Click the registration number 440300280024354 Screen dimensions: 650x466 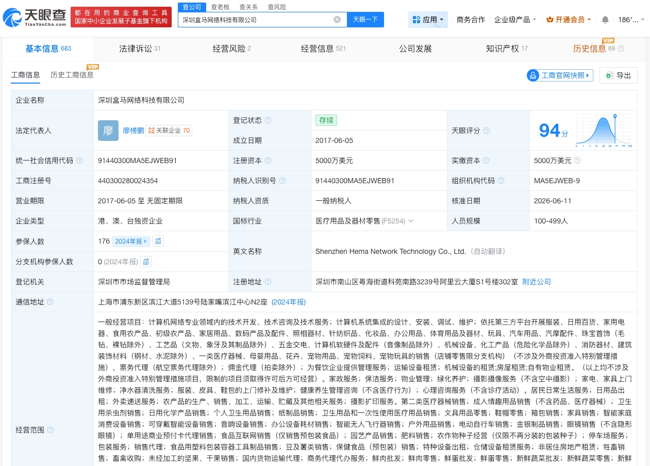[128, 181]
